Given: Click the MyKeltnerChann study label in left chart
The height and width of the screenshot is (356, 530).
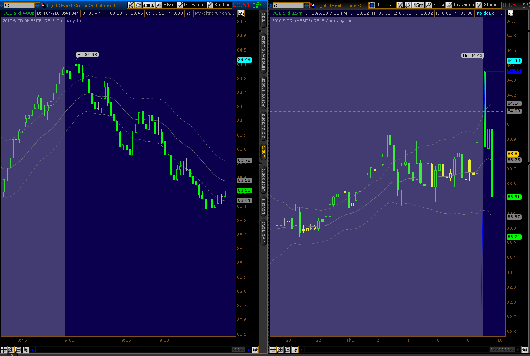Looking at the screenshot, I should pyautogui.click(x=215, y=13).
